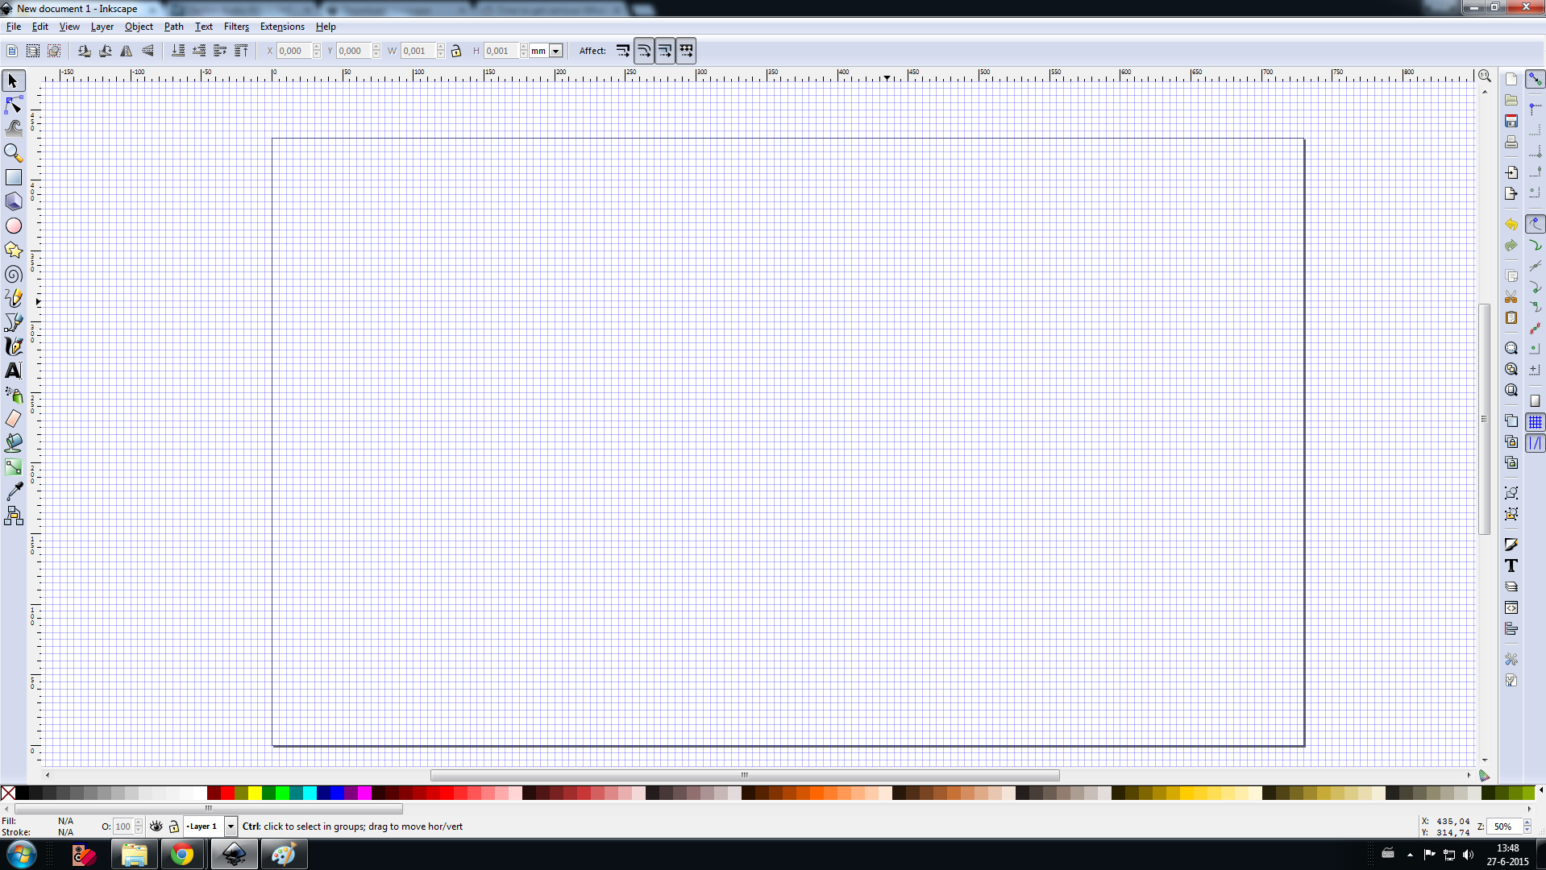Image resolution: width=1546 pixels, height=870 pixels.
Task: Open the Extensions menu
Action: 282,27
